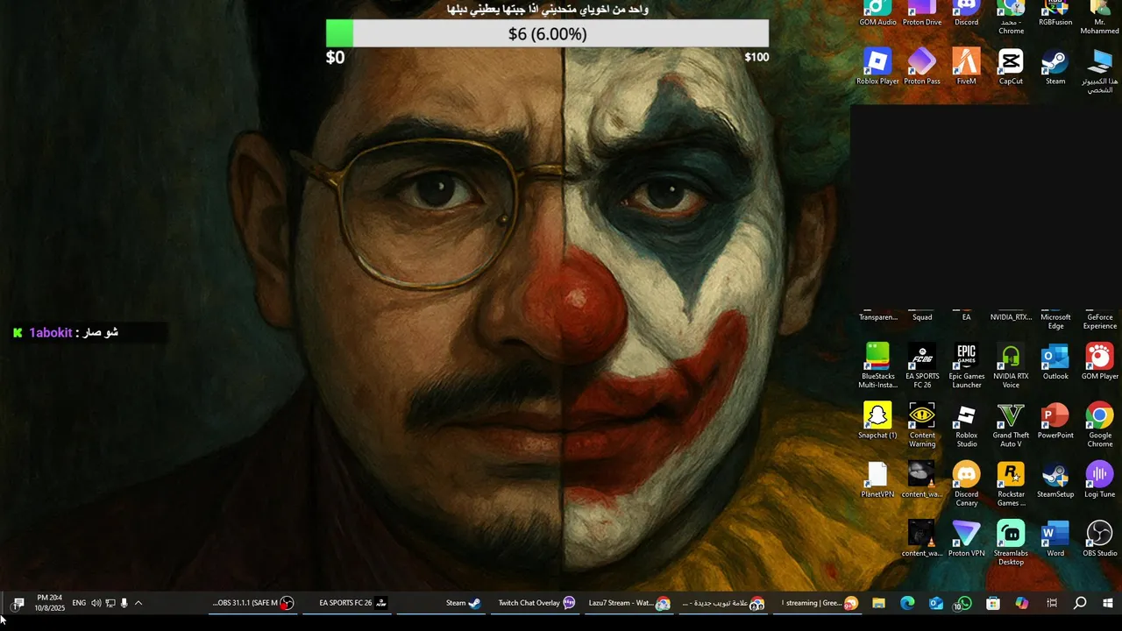Open the Streamlabs Desktop shortcut
Image resolution: width=1122 pixels, height=631 pixels.
coord(1011,542)
